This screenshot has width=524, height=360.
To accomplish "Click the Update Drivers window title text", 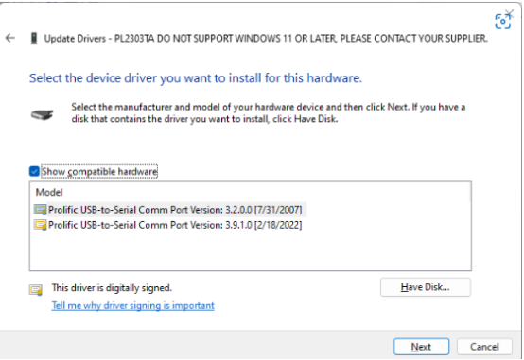I will 266,39.
